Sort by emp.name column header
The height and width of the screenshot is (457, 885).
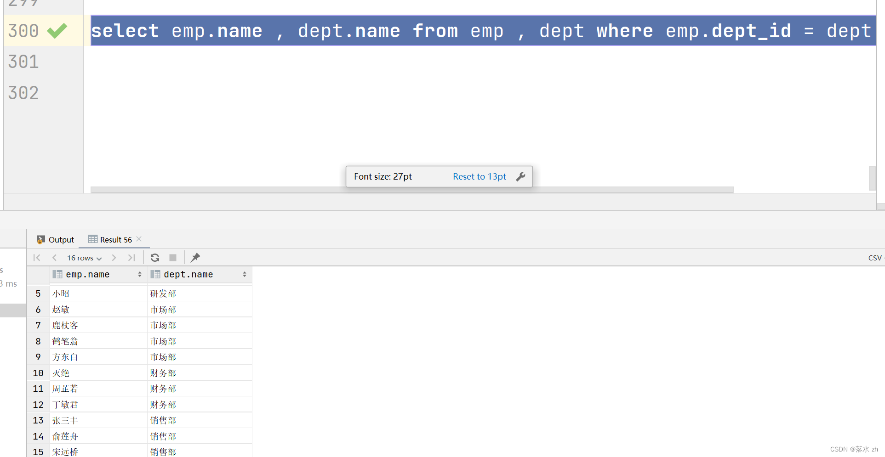click(98, 274)
